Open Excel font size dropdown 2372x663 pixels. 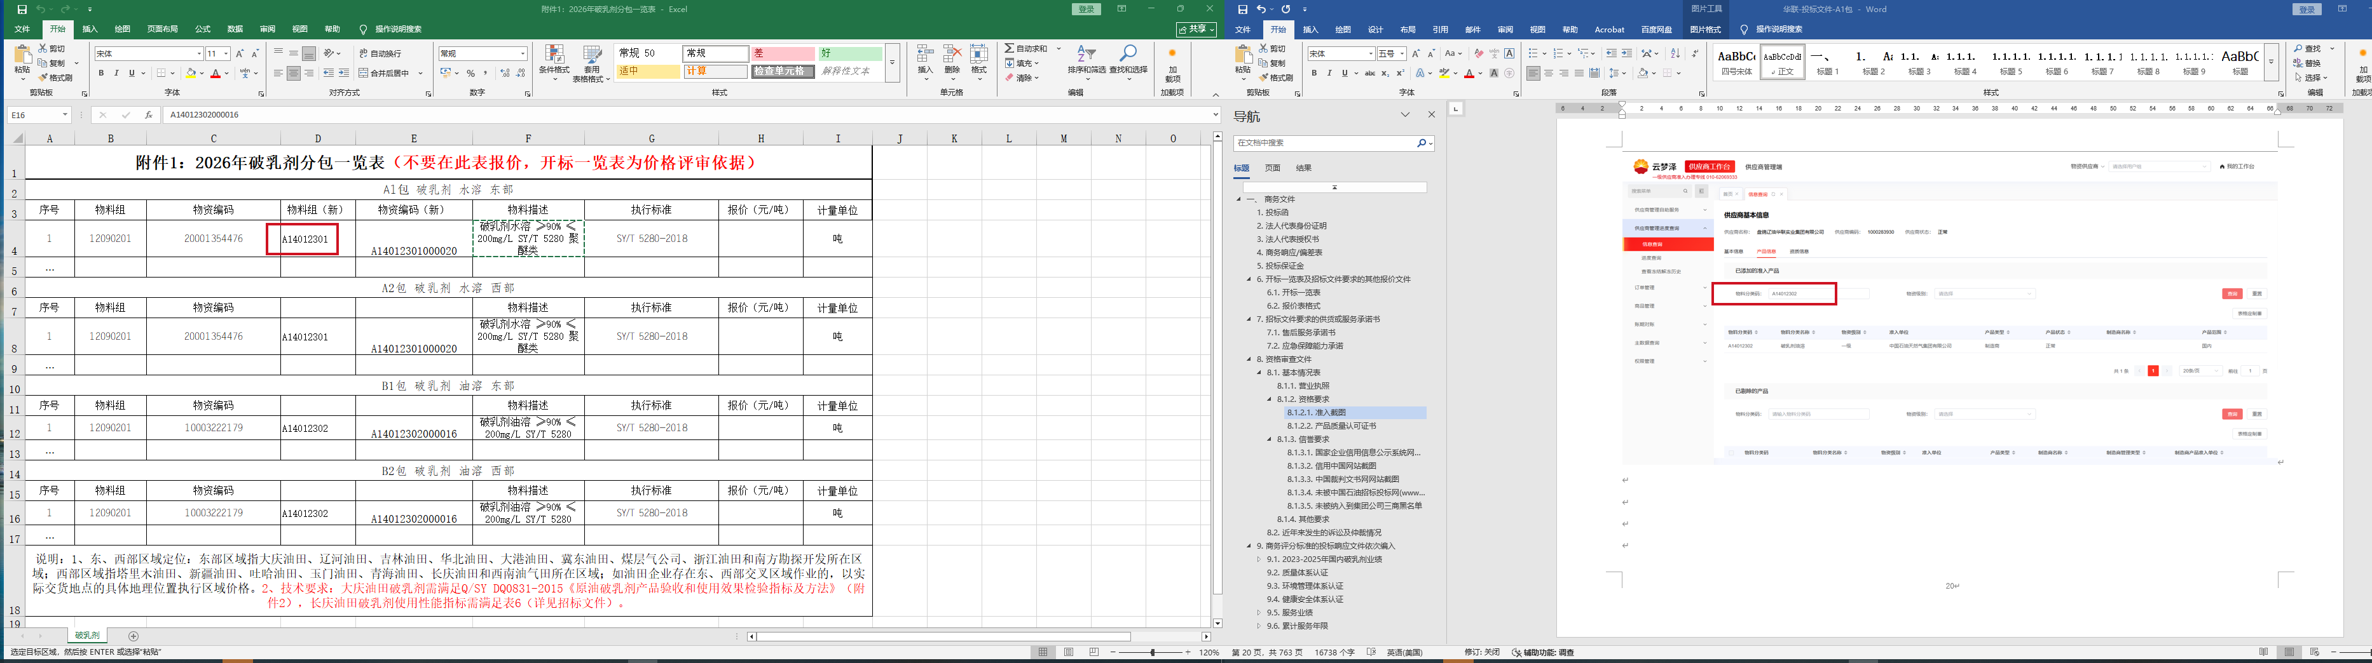(226, 53)
